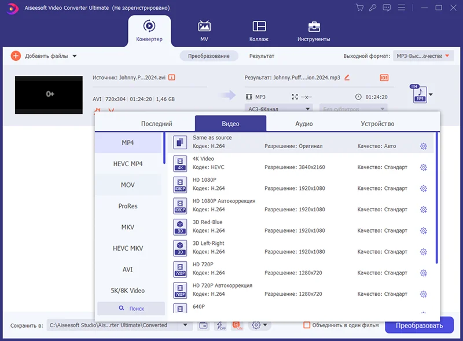
Task: Enable merge into one film checkbox
Action: pos(307,325)
